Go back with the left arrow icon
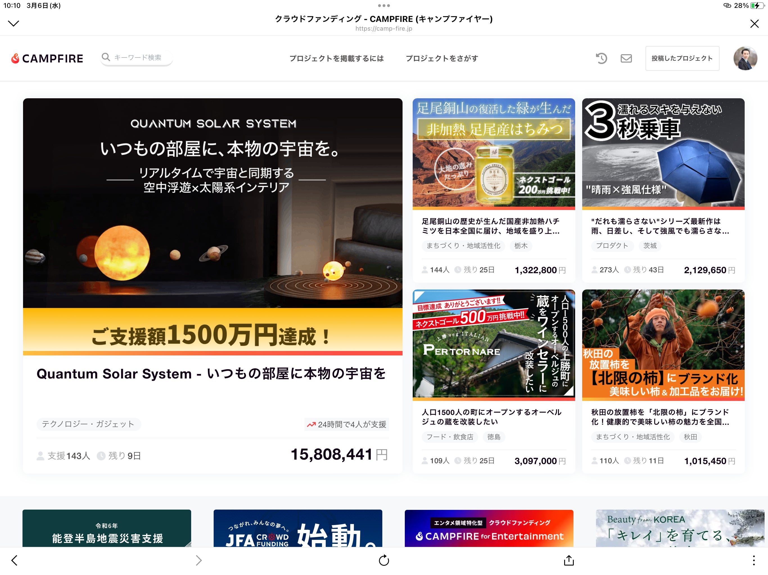This screenshot has height=575, width=768. [14, 560]
